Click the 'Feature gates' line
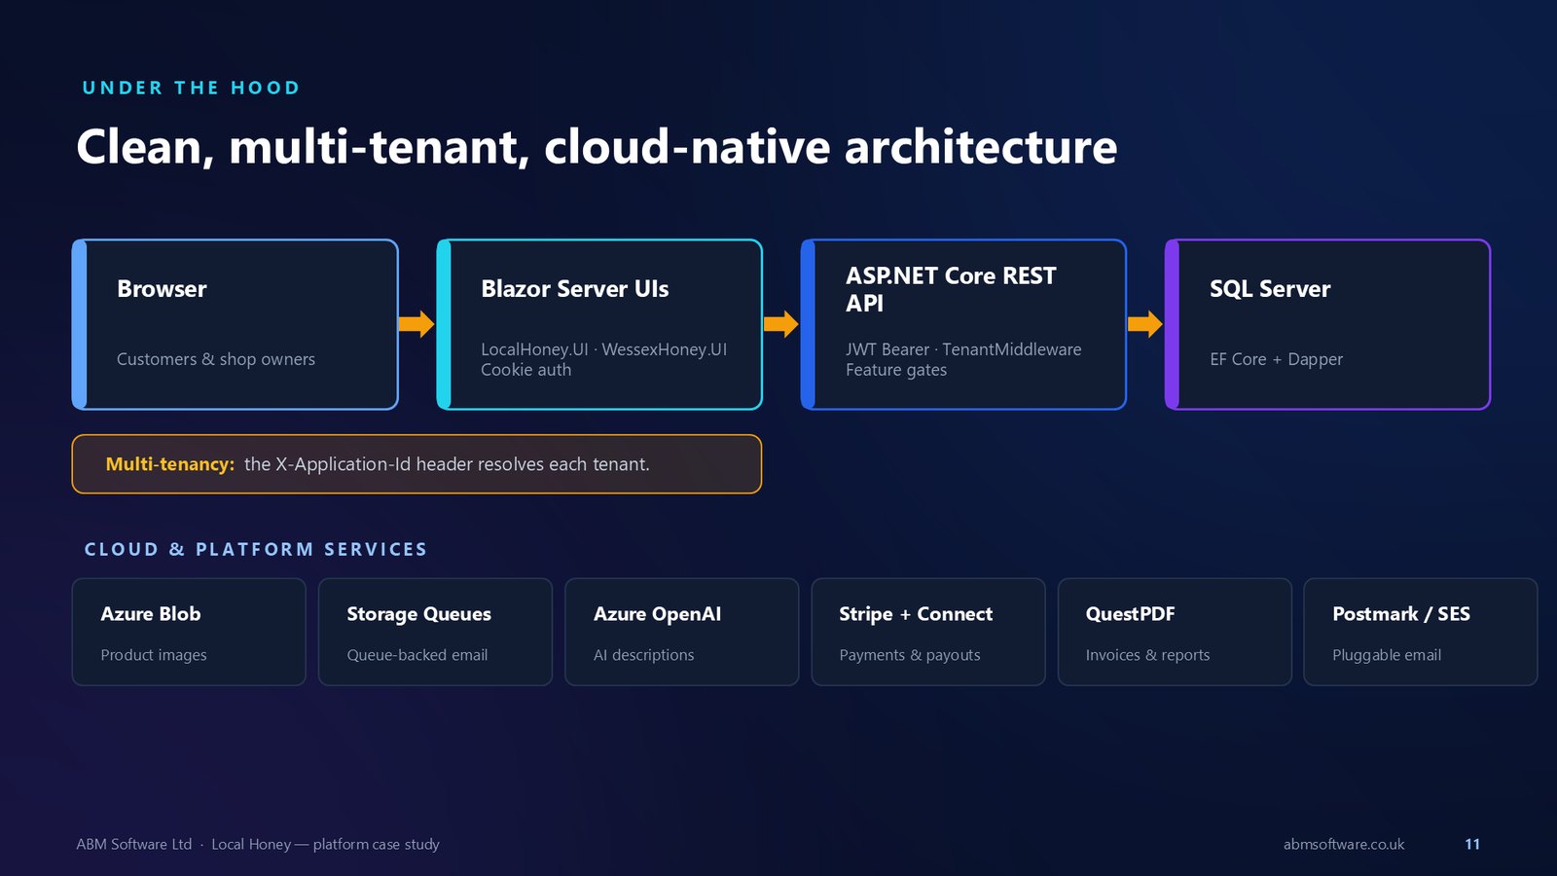1557x876 pixels. pos(896,370)
